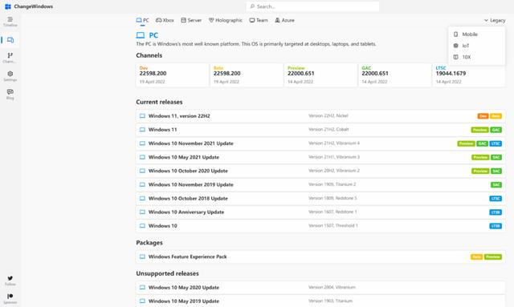Viewport: 514px width, 307px height.
Task: Choose IoT from Legacy menu
Action: click(476, 46)
